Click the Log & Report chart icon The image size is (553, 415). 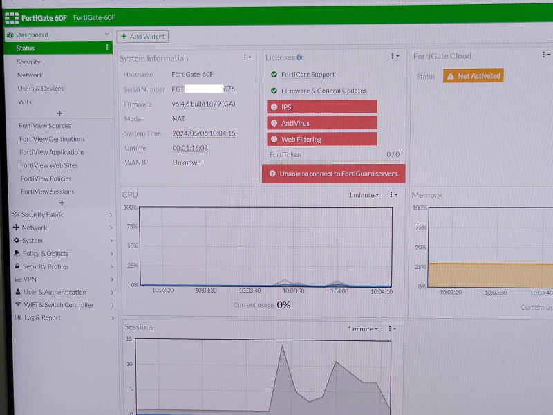[x=19, y=317]
